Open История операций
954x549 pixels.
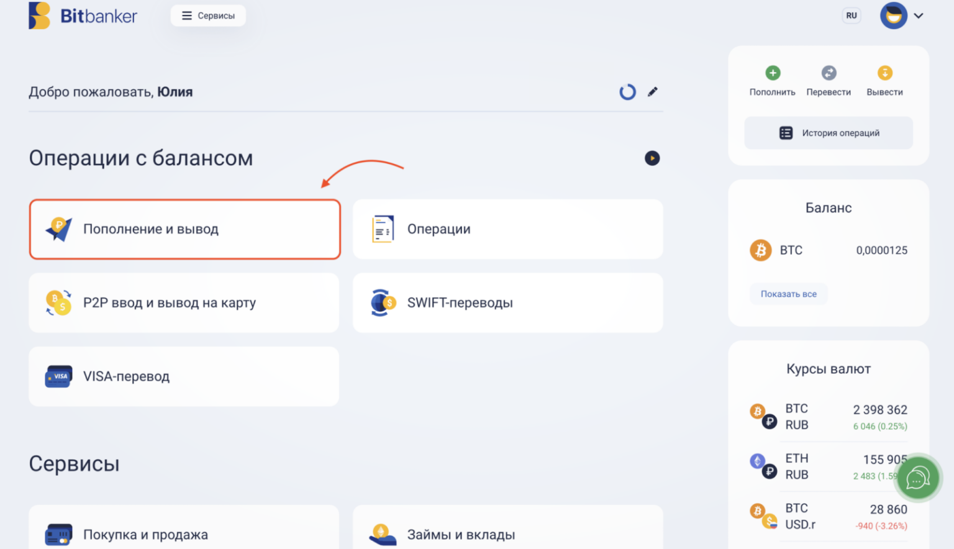pos(829,133)
